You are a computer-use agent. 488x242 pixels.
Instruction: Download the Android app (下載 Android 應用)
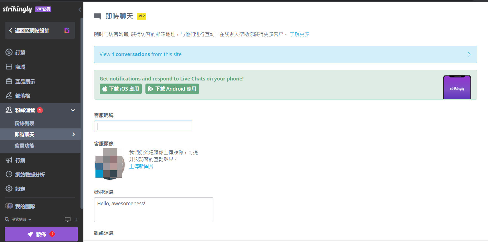[172, 89]
